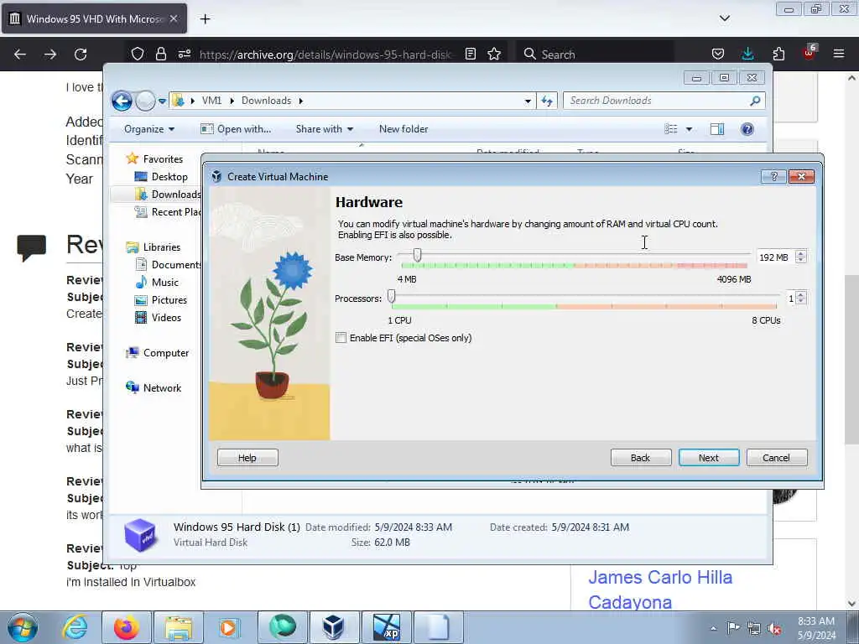Screen dimensions: 859x644
Task: Select the Windows 95 VHD browser tab
Action: tap(94, 19)
